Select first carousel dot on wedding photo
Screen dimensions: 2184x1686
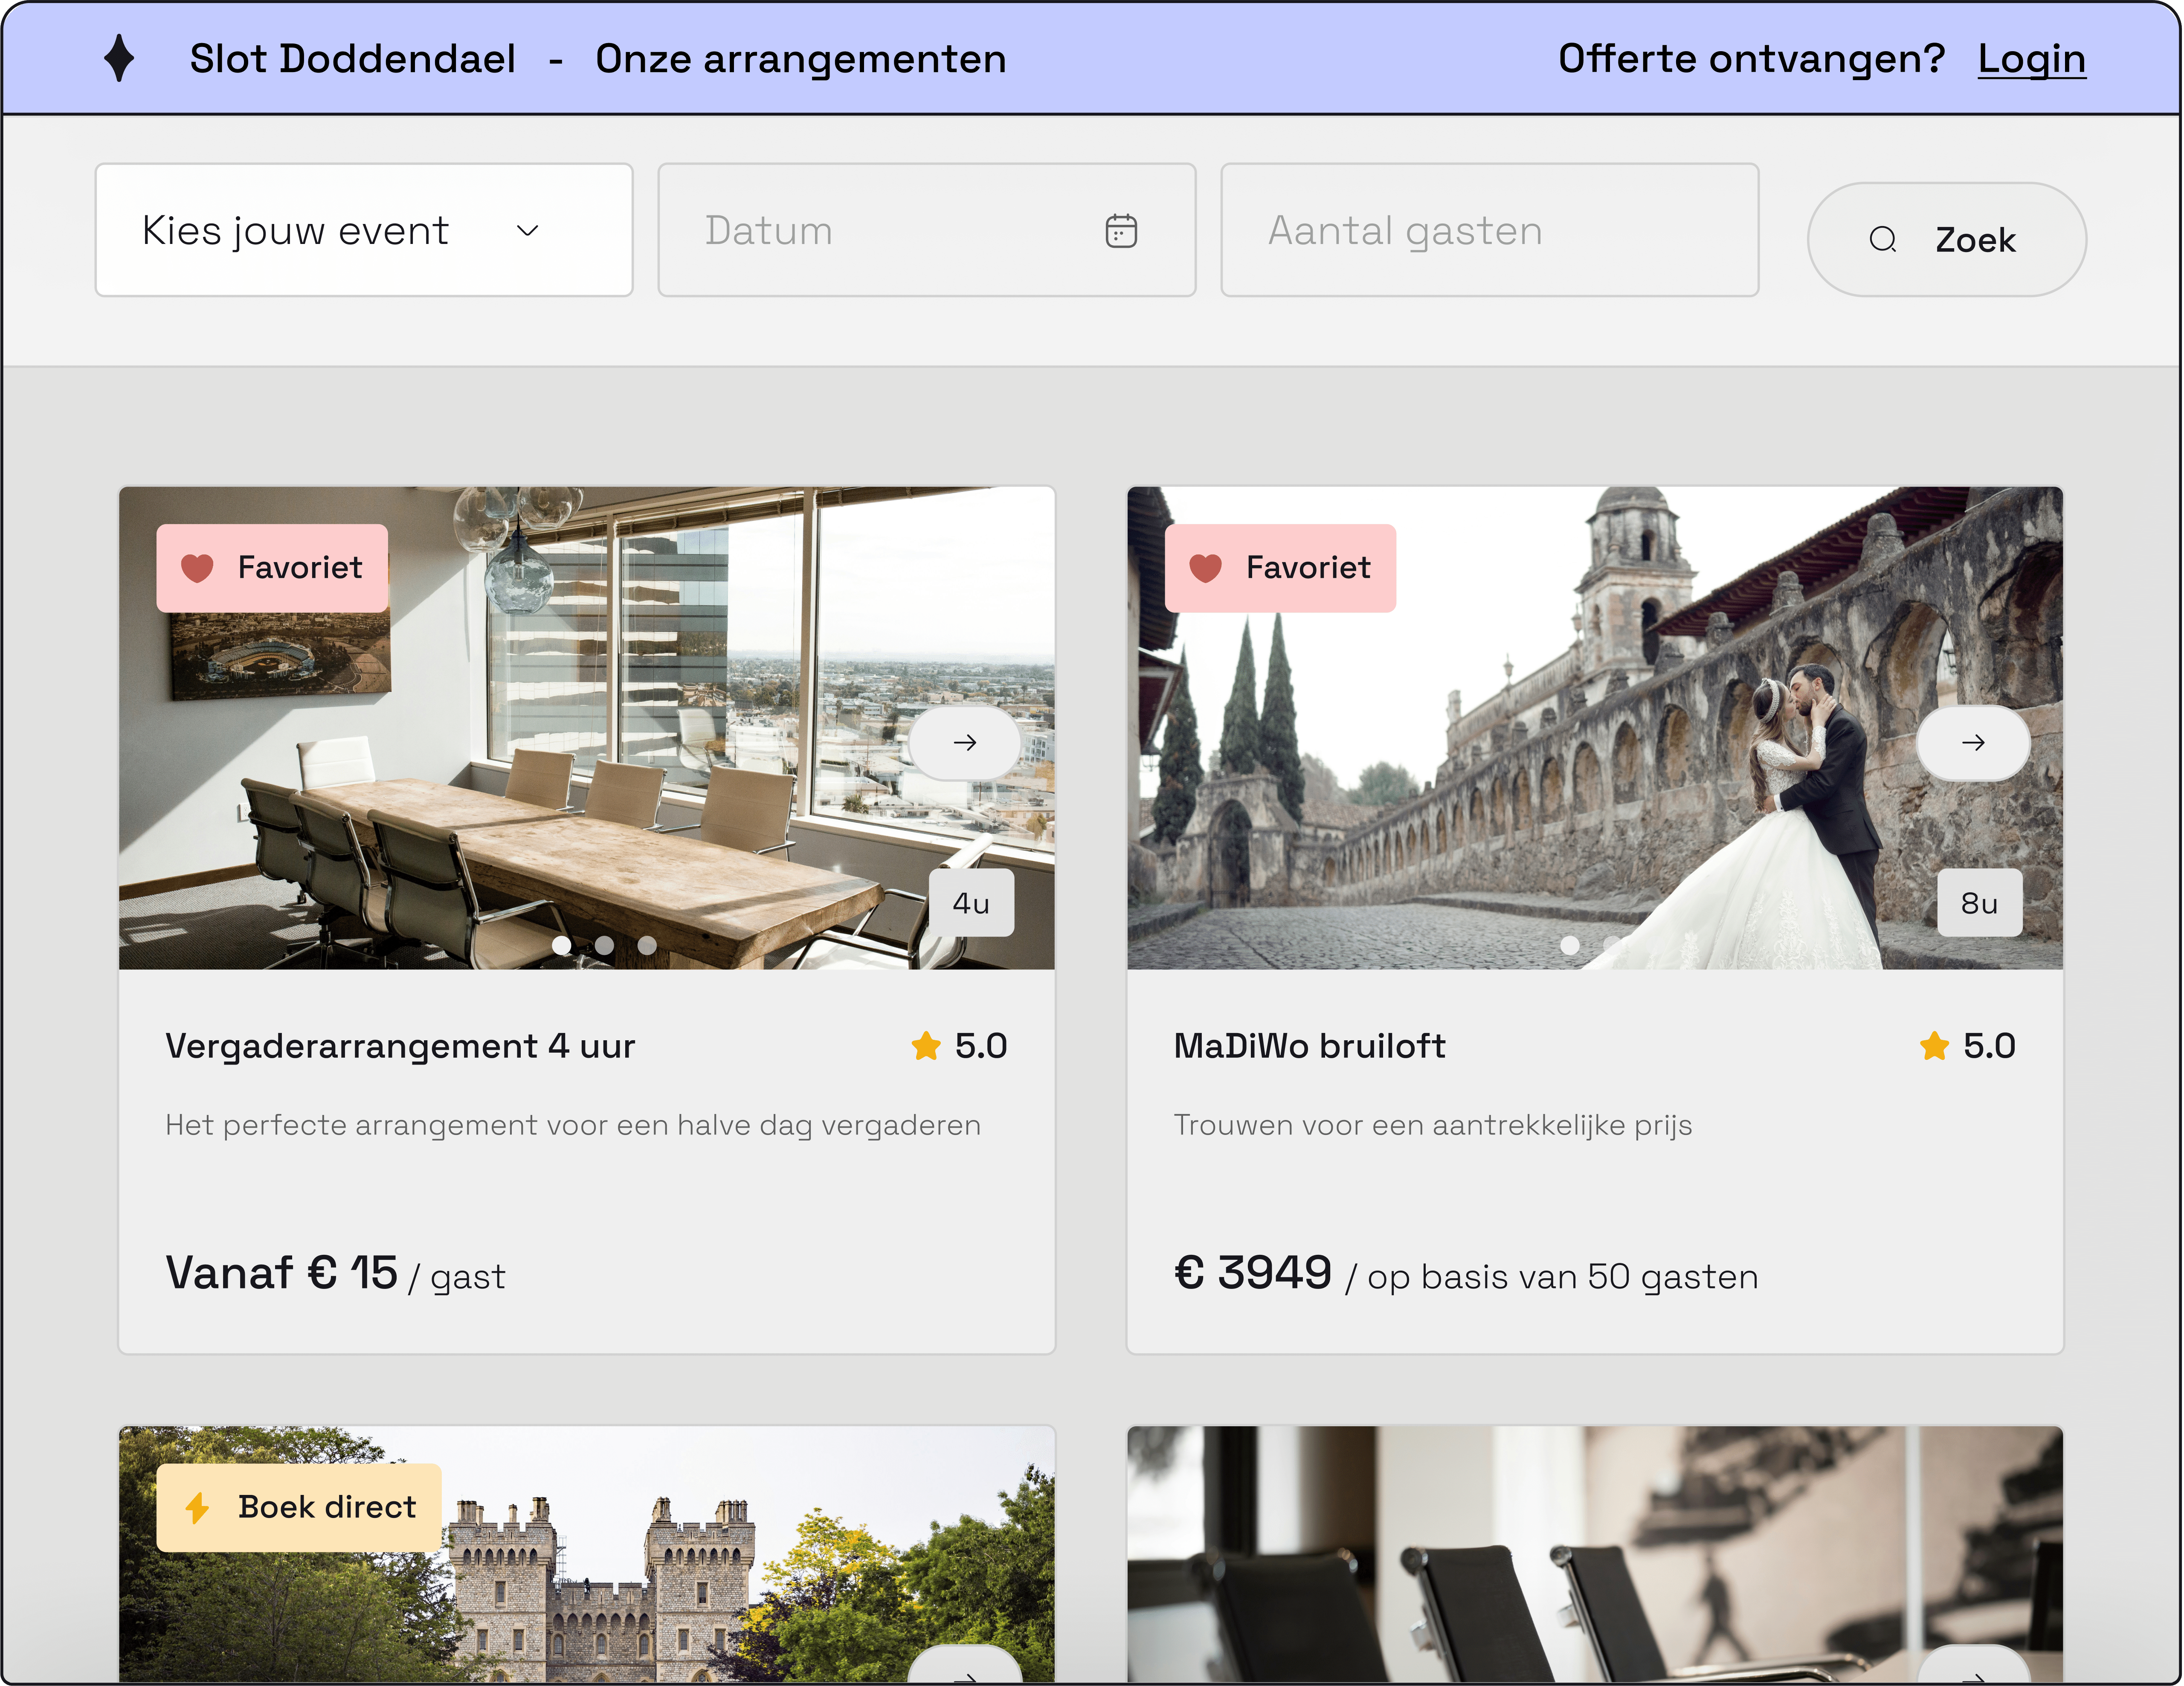pyautogui.click(x=1569, y=945)
